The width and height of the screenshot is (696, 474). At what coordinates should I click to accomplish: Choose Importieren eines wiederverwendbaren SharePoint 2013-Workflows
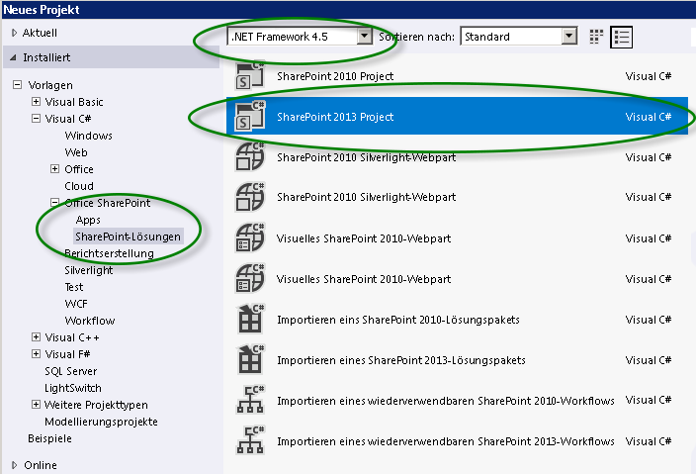click(446, 441)
